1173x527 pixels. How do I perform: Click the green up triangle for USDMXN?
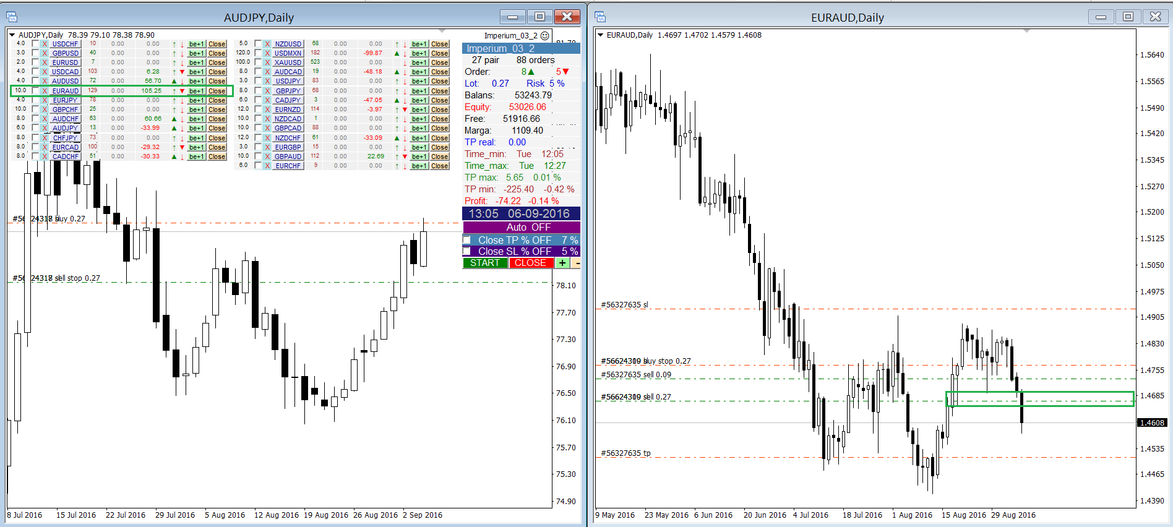[397, 53]
